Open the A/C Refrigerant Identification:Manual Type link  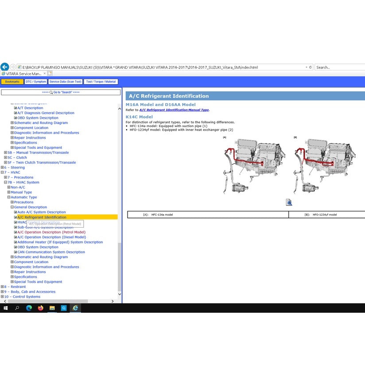(x=174, y=110)
